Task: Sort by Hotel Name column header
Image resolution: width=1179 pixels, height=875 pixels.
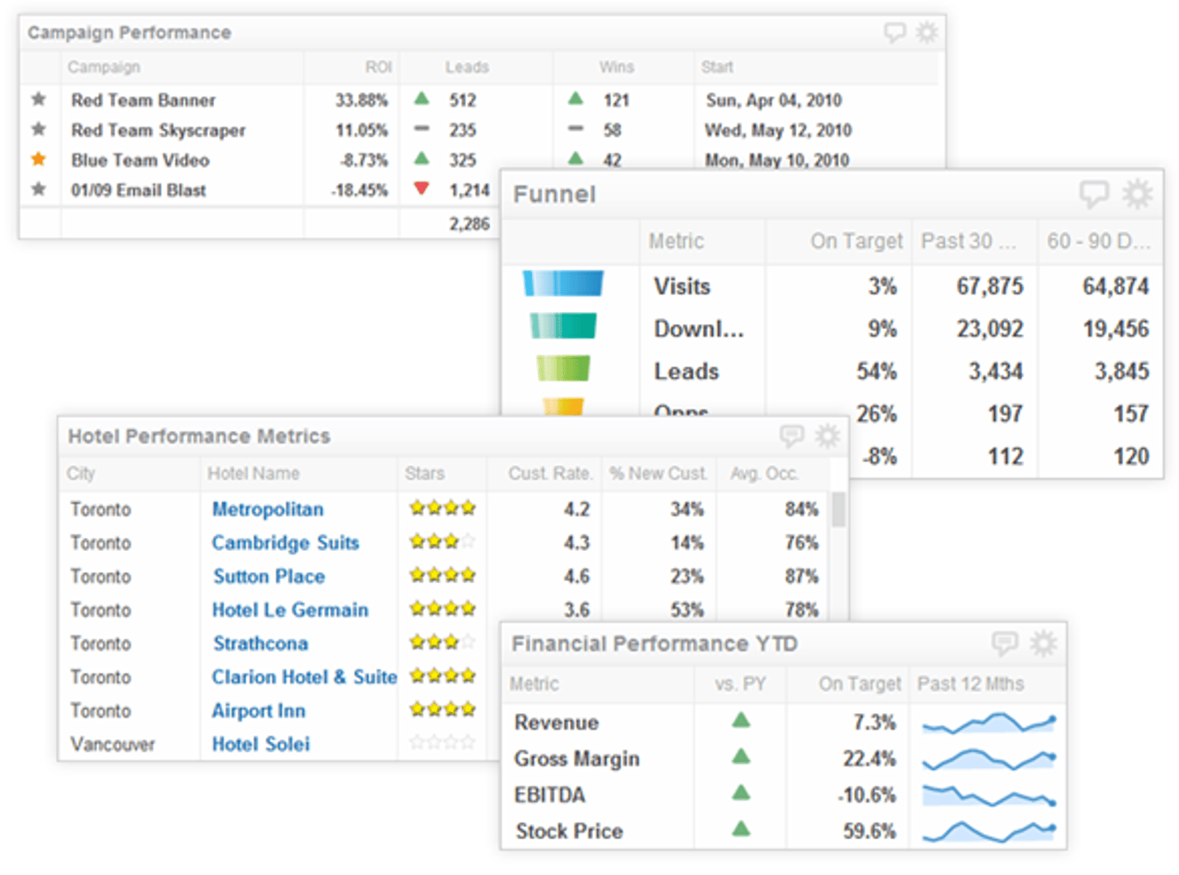Action: 254,473
